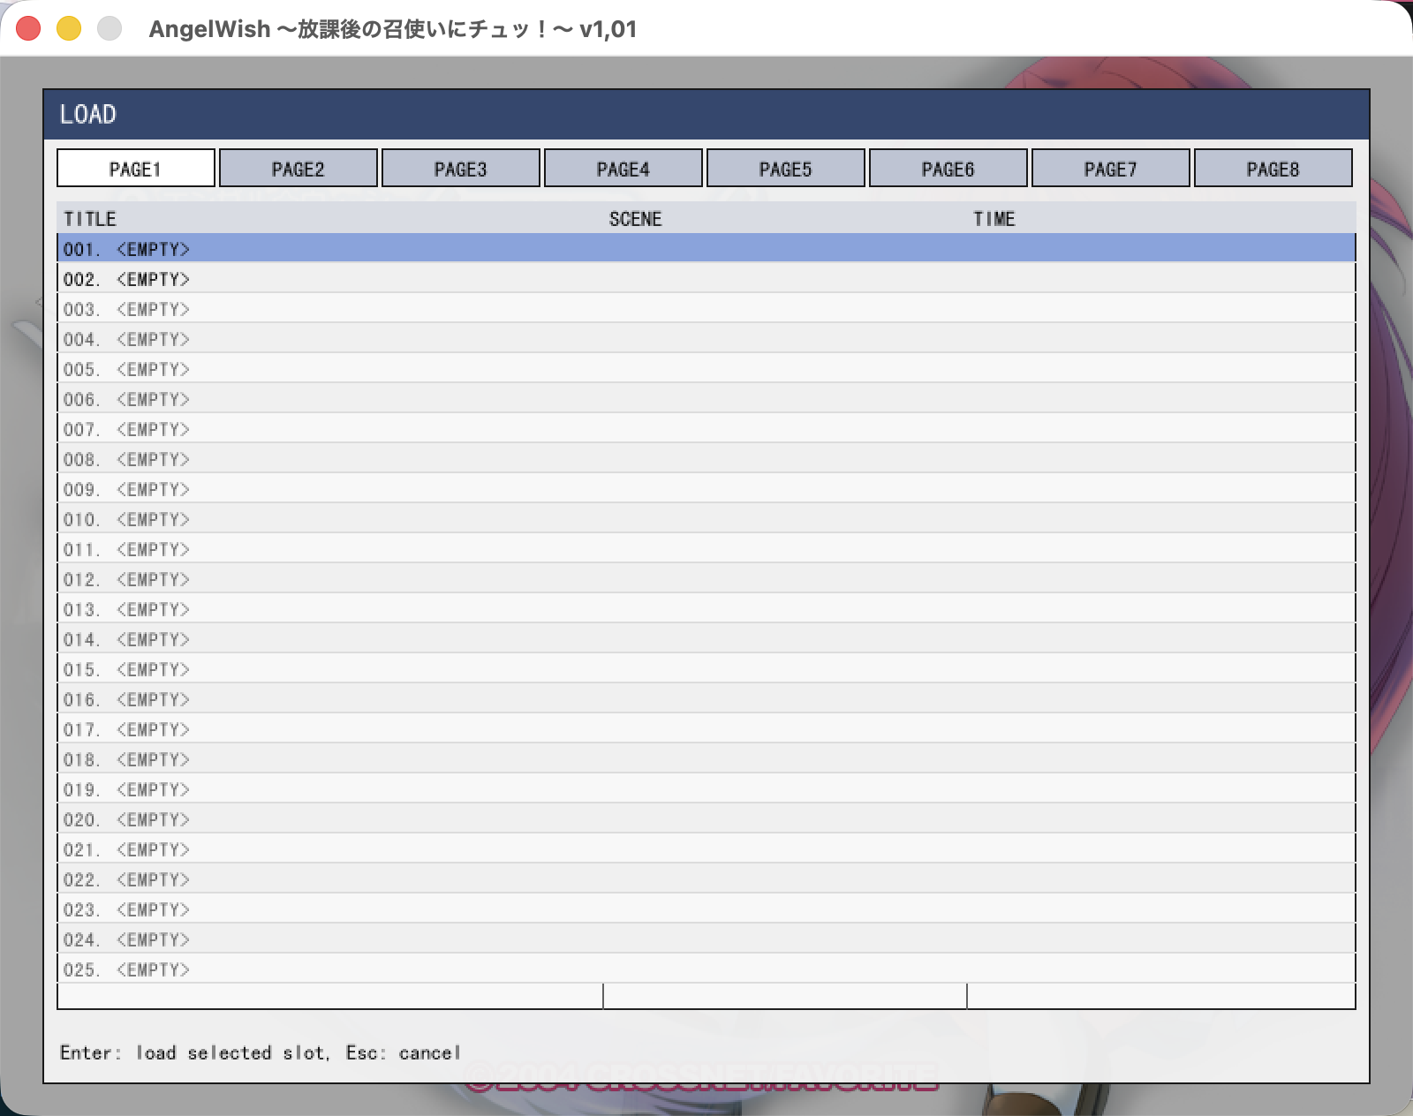Pick save slot 005
1413x1116 pixels.
(x=706, y=368)
